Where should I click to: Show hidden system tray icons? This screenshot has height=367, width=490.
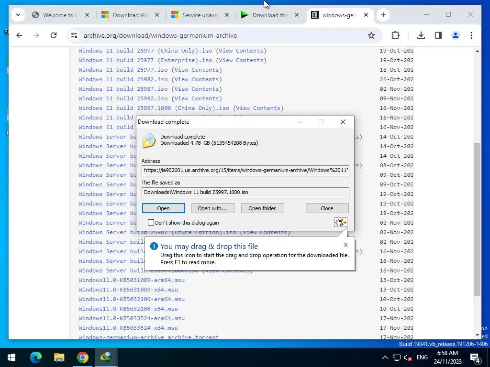pyautogui.click(x=385, y=357)
